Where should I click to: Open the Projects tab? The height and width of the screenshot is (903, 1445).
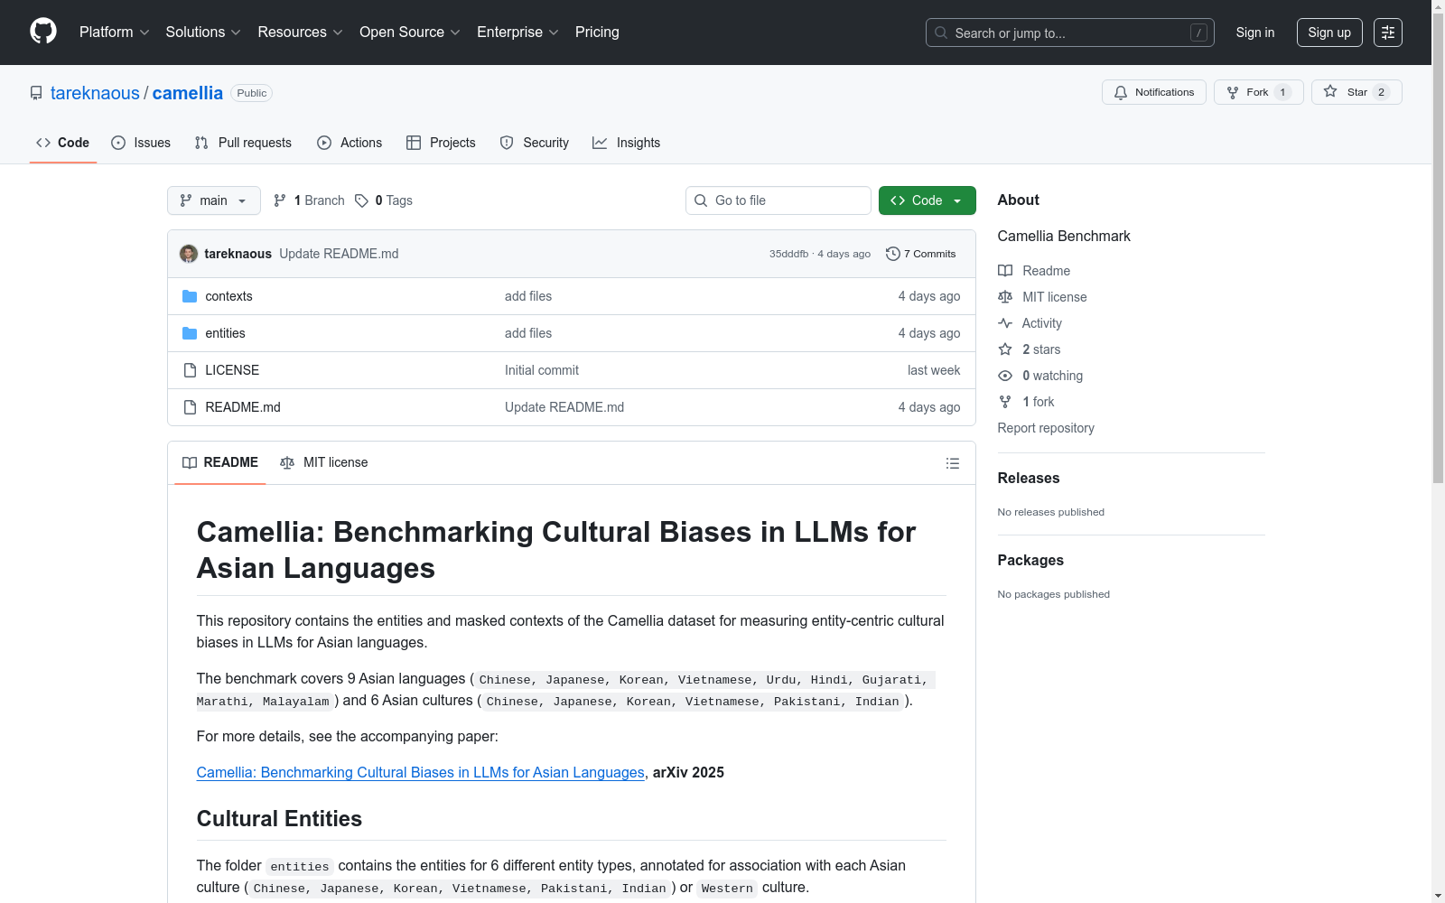[441, 143]
